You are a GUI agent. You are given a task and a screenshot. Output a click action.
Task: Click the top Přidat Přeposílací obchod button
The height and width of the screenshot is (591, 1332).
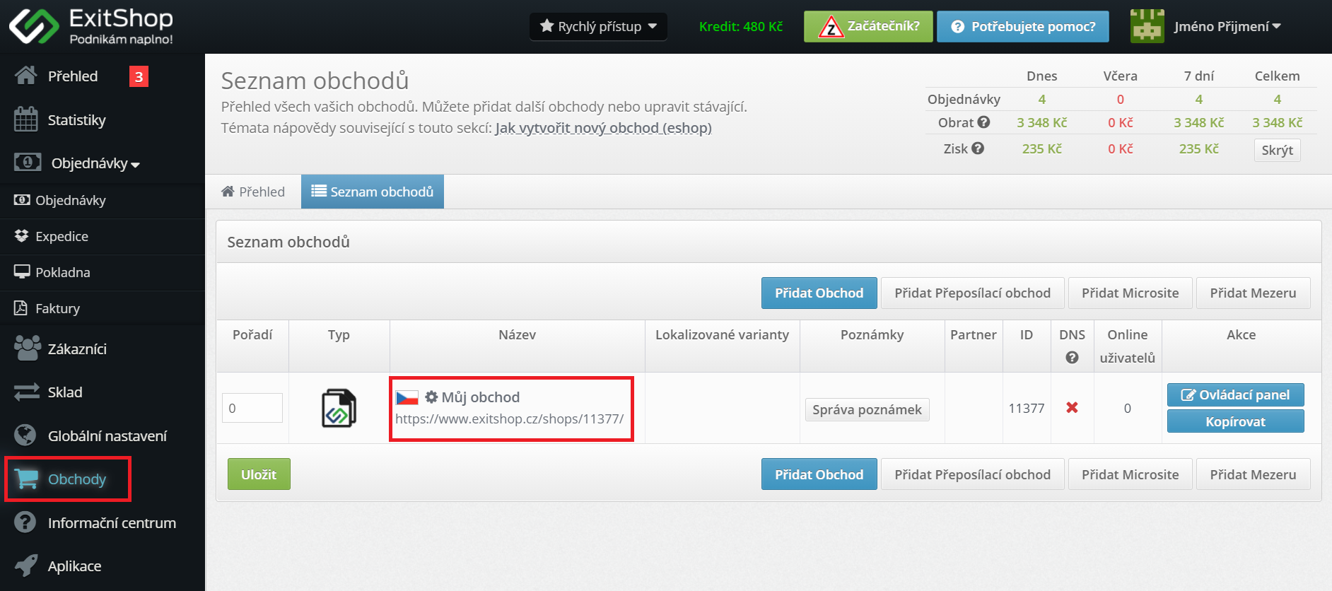click(x=972, y=293)
